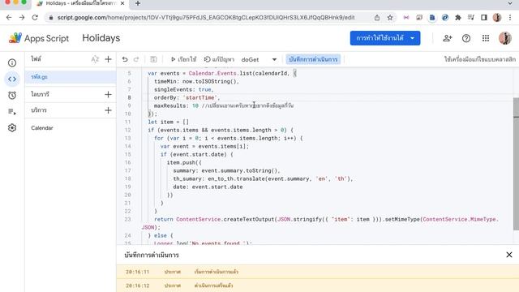Open the browser Extensions puzzle icon

[x=458, y=18]
